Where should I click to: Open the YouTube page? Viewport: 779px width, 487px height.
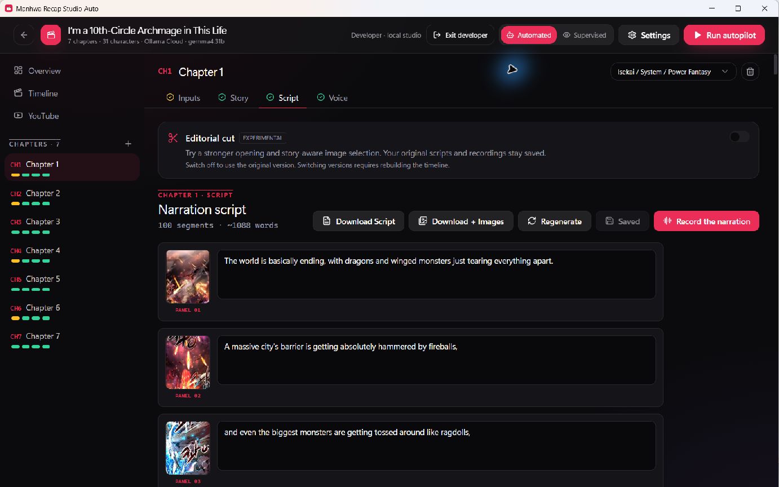(37, 116)
